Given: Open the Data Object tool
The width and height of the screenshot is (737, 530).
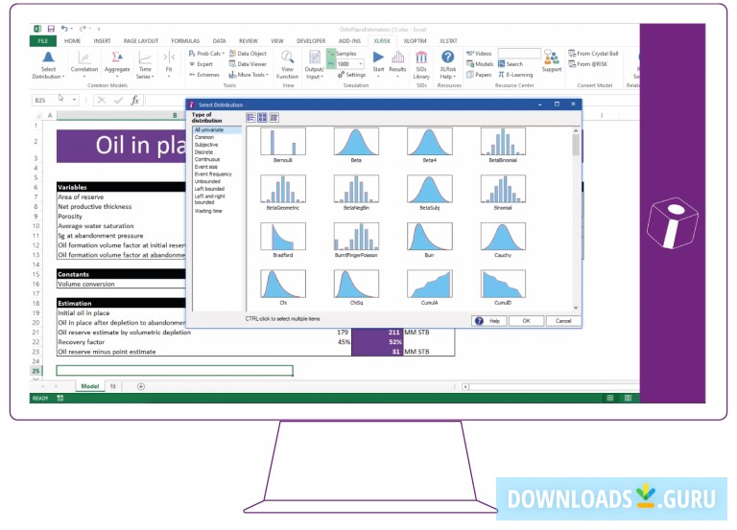Looking at the screenshot, I should pos(248,54).
